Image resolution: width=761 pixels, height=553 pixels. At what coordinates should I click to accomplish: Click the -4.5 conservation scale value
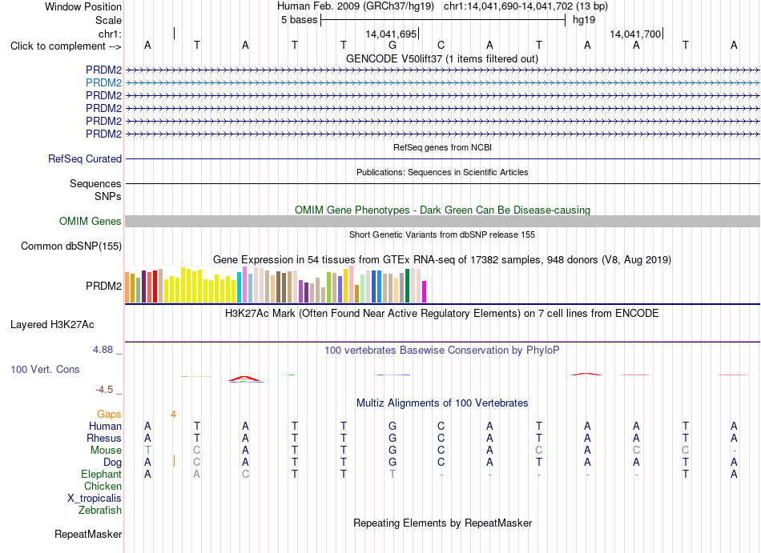104,390
